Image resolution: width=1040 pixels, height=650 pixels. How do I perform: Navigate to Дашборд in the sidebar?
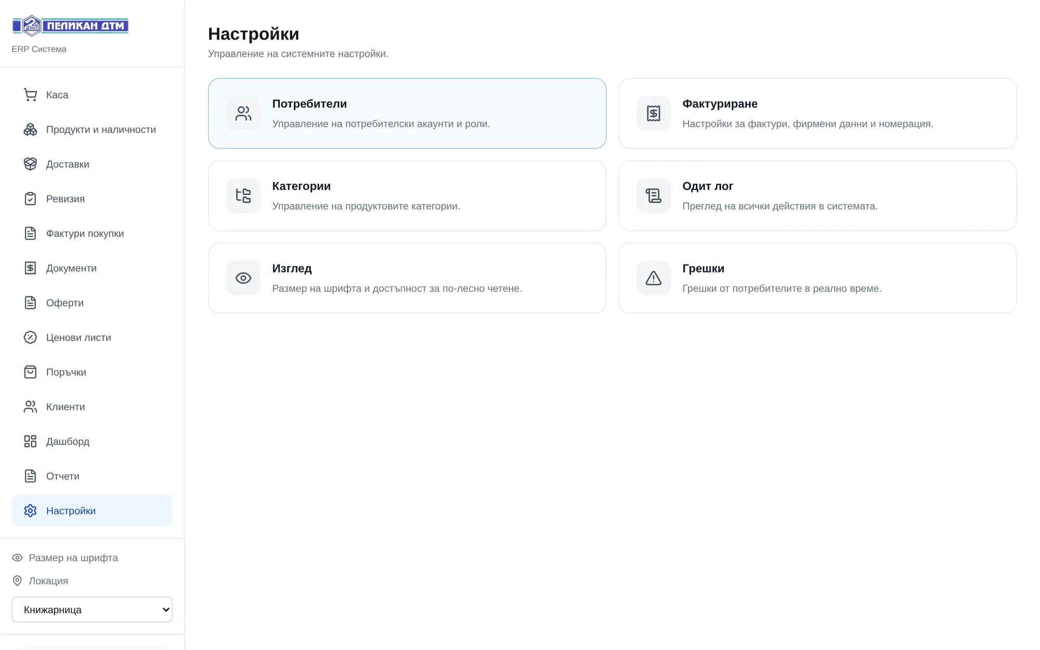tap(92, 441)
